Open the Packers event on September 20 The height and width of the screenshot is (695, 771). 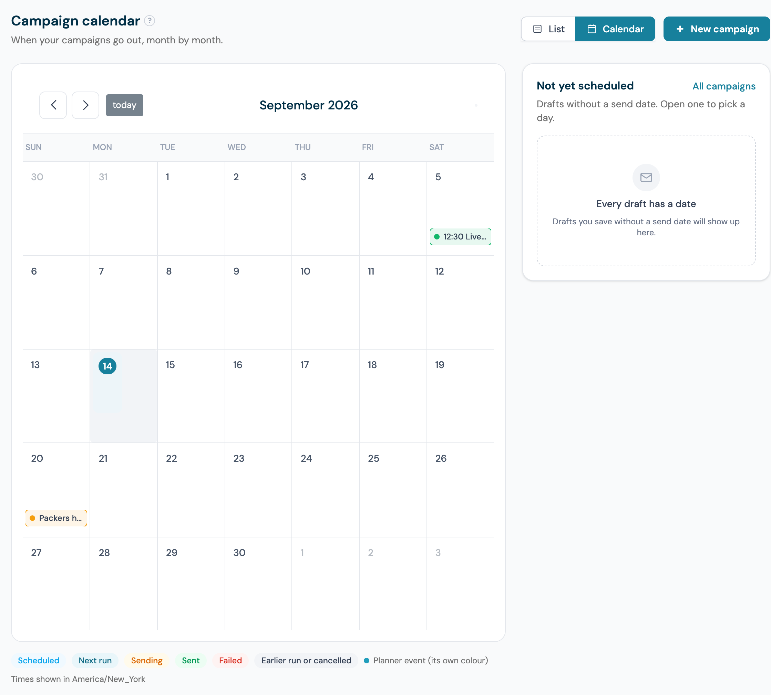pyautogui.click(x=56, y=518)
